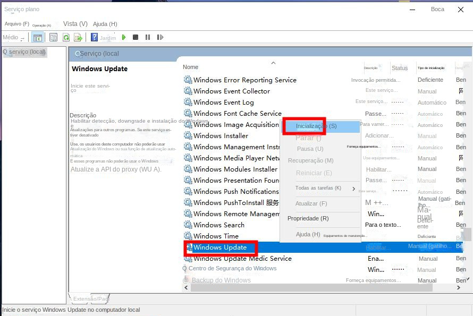Image resolution: width=473 pixels, height=316 pixels.
Task: Stop the service using the black square icon
Action: (x=135, y=37)
